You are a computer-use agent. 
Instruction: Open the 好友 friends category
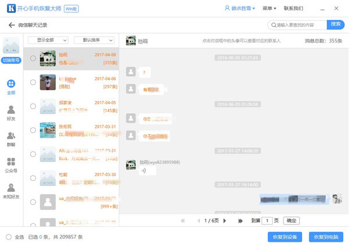(x=11, y=112)
